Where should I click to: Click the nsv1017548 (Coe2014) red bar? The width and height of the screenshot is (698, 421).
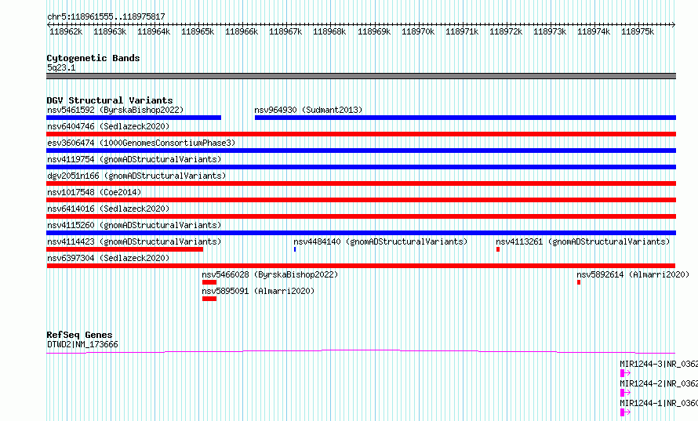tap(361, 200)
